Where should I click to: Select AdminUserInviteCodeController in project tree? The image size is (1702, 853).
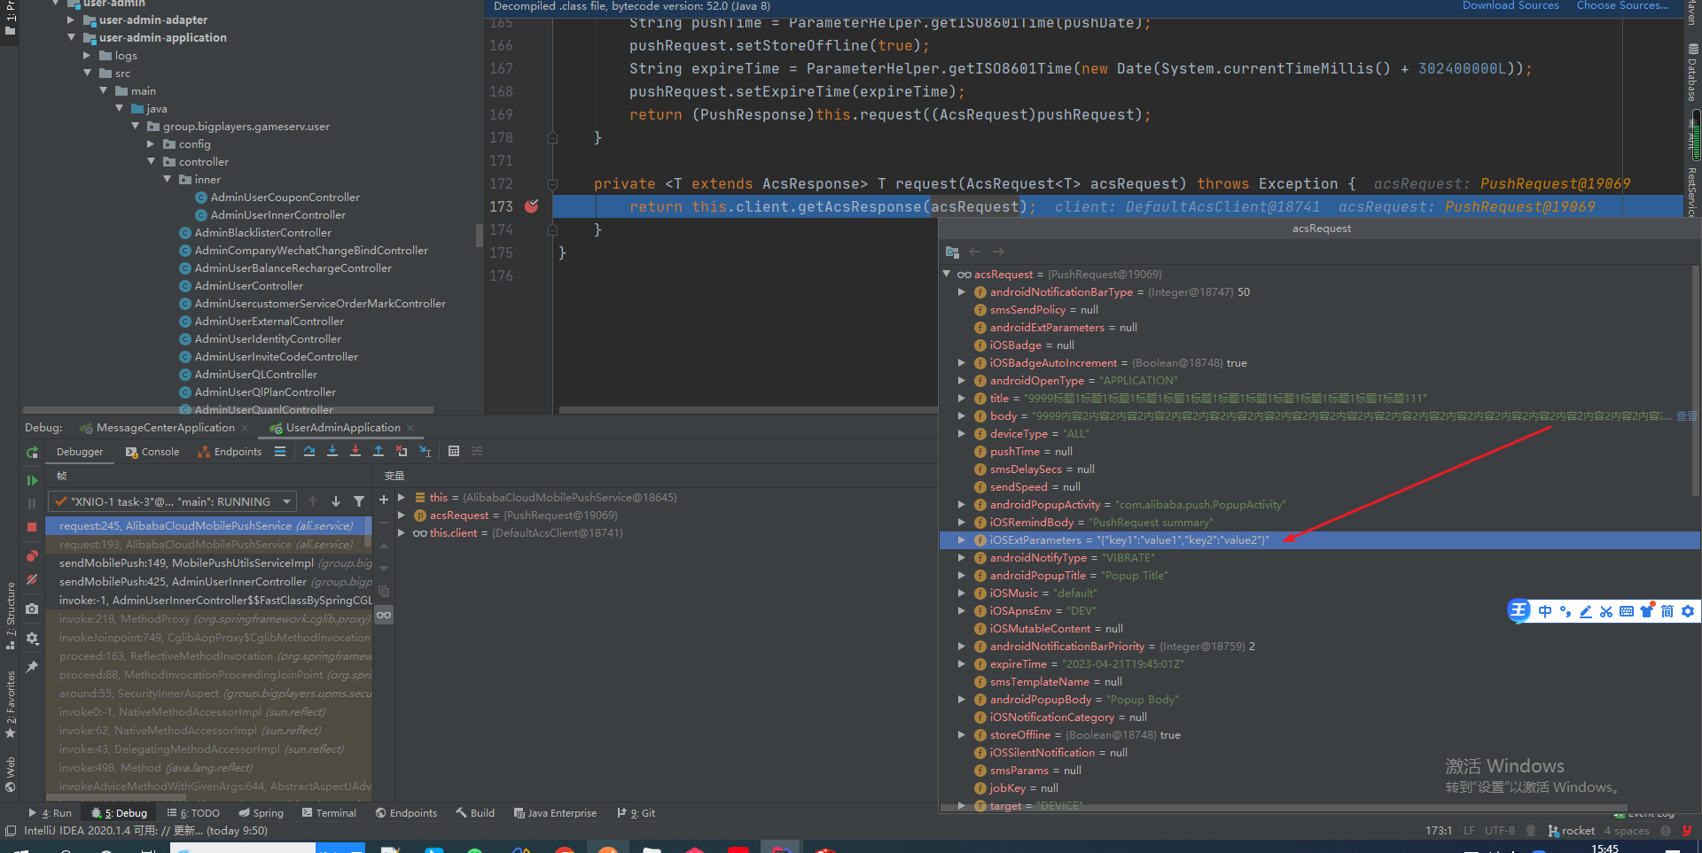[x=276, y=357]
